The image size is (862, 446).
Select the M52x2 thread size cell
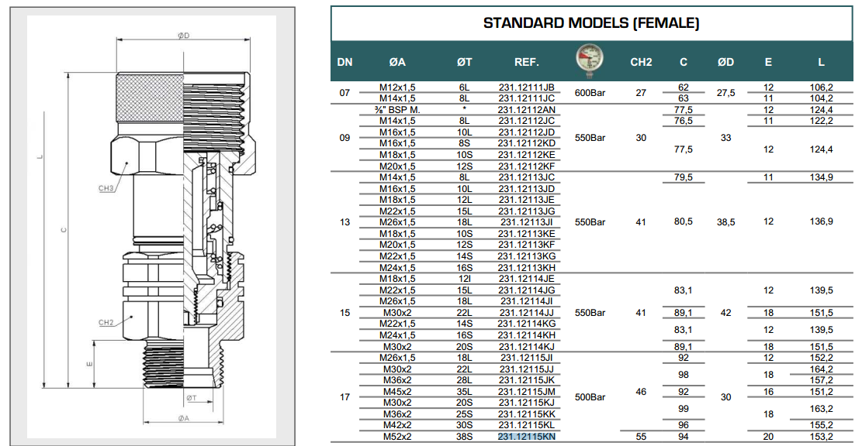[x=397, y=437]
